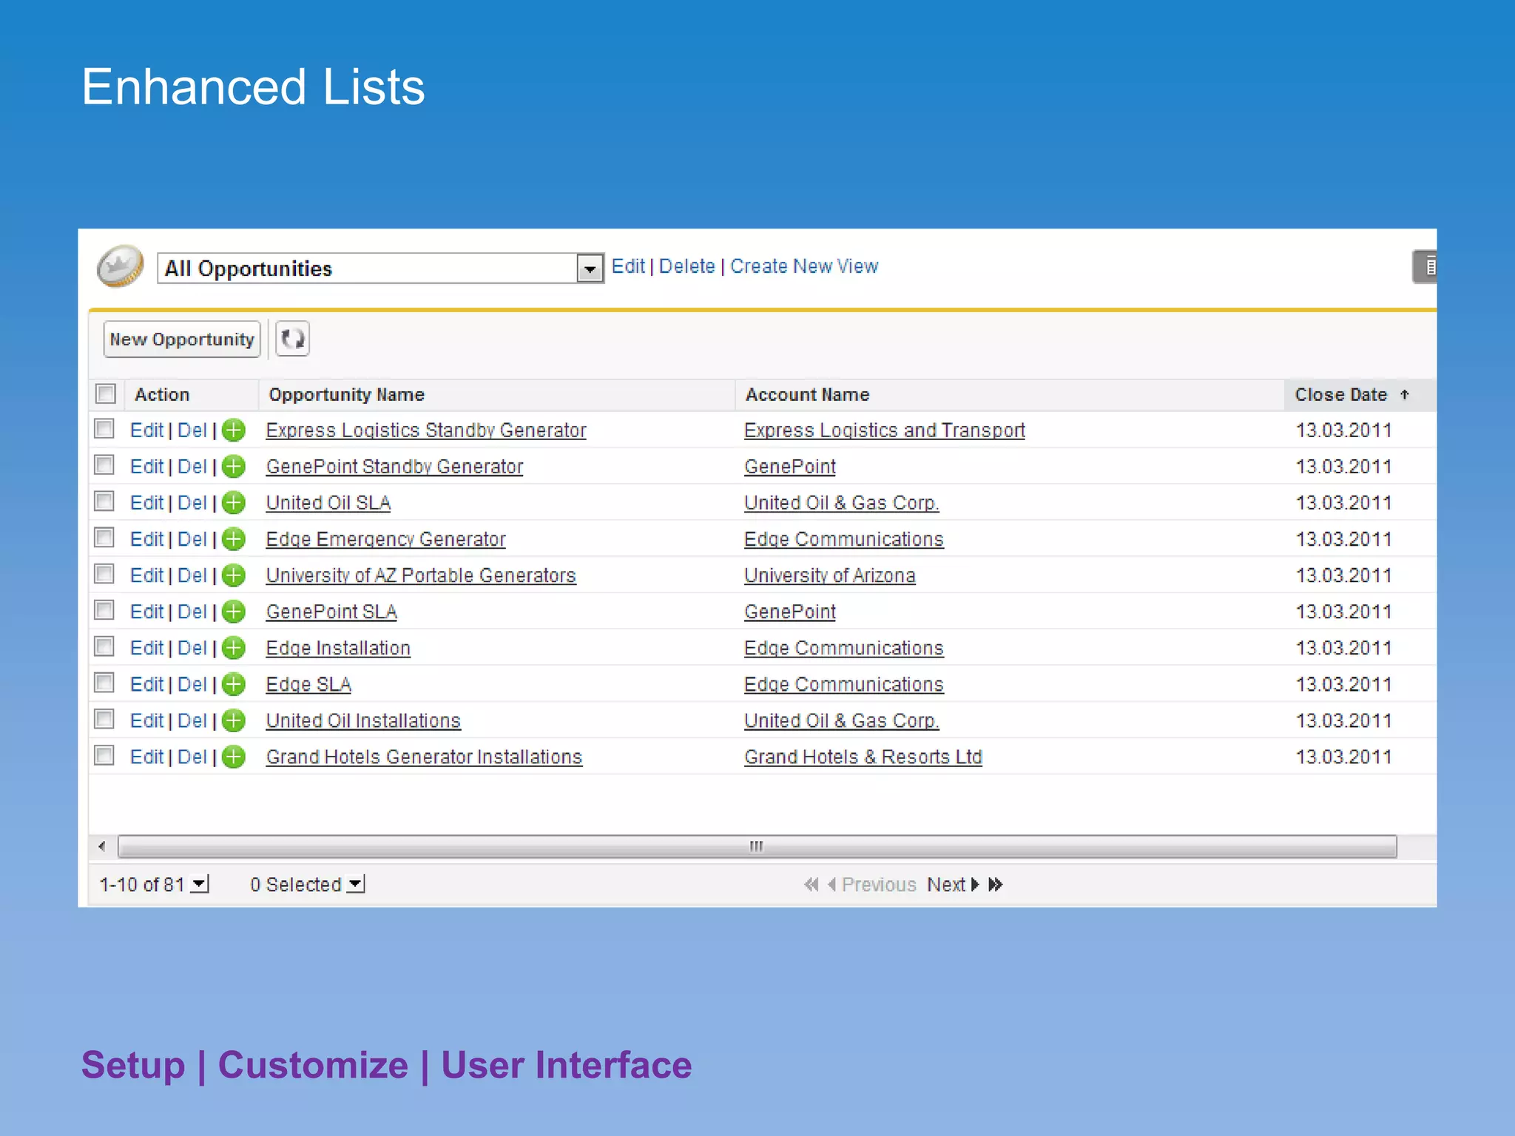The height and width of the screenshot is (1136, 1515).
Task: Click the horizontal scrollbar thumb
Action: pos(757,846)
